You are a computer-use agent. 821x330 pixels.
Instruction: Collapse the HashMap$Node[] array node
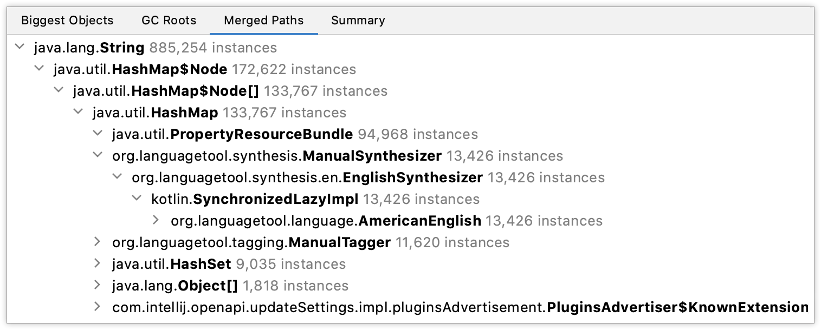pos(58,91)
